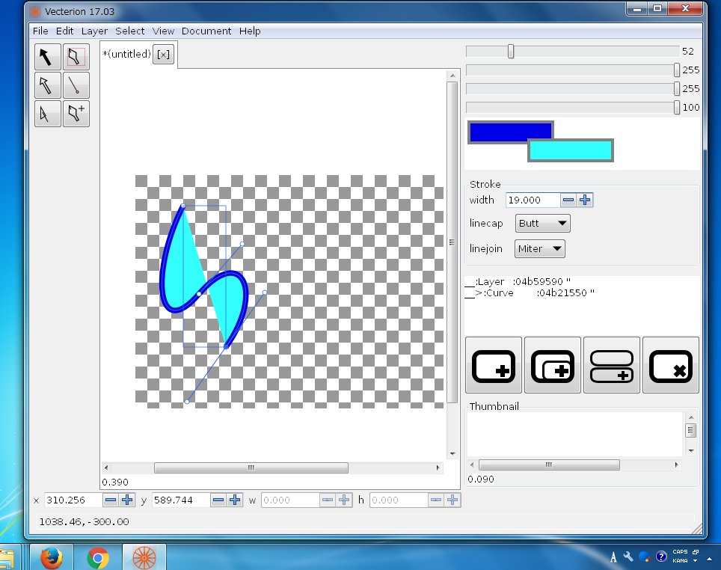Screen dimensions: 721x570
Task: Click the wrench tool icon in system tray
Action: pos(628,557)
